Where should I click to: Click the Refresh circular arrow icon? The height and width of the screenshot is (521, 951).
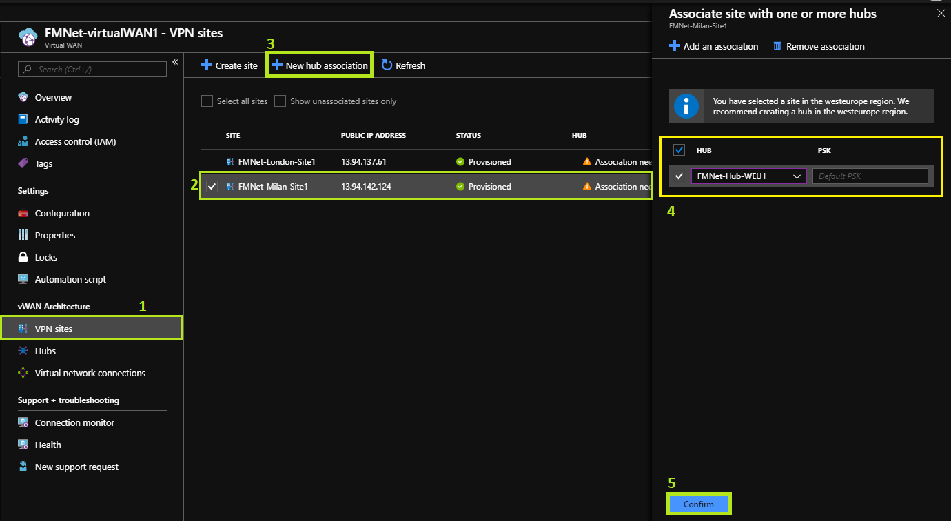pos(387,65)
